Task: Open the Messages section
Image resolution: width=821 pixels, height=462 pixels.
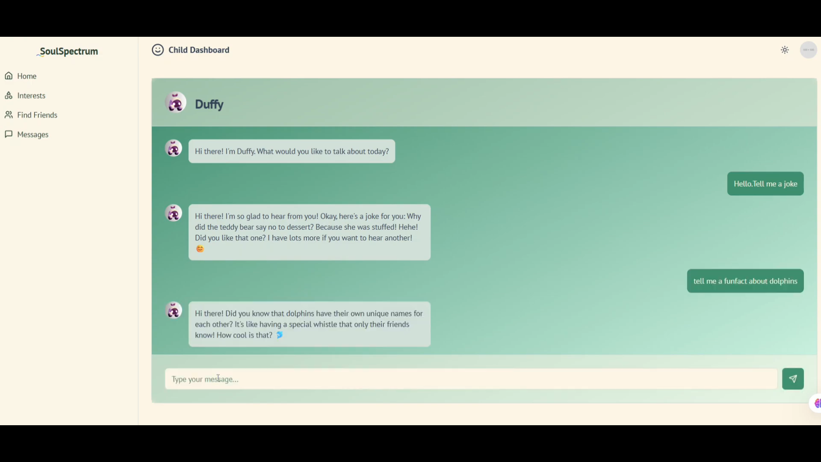Action: tap(33, 135)
